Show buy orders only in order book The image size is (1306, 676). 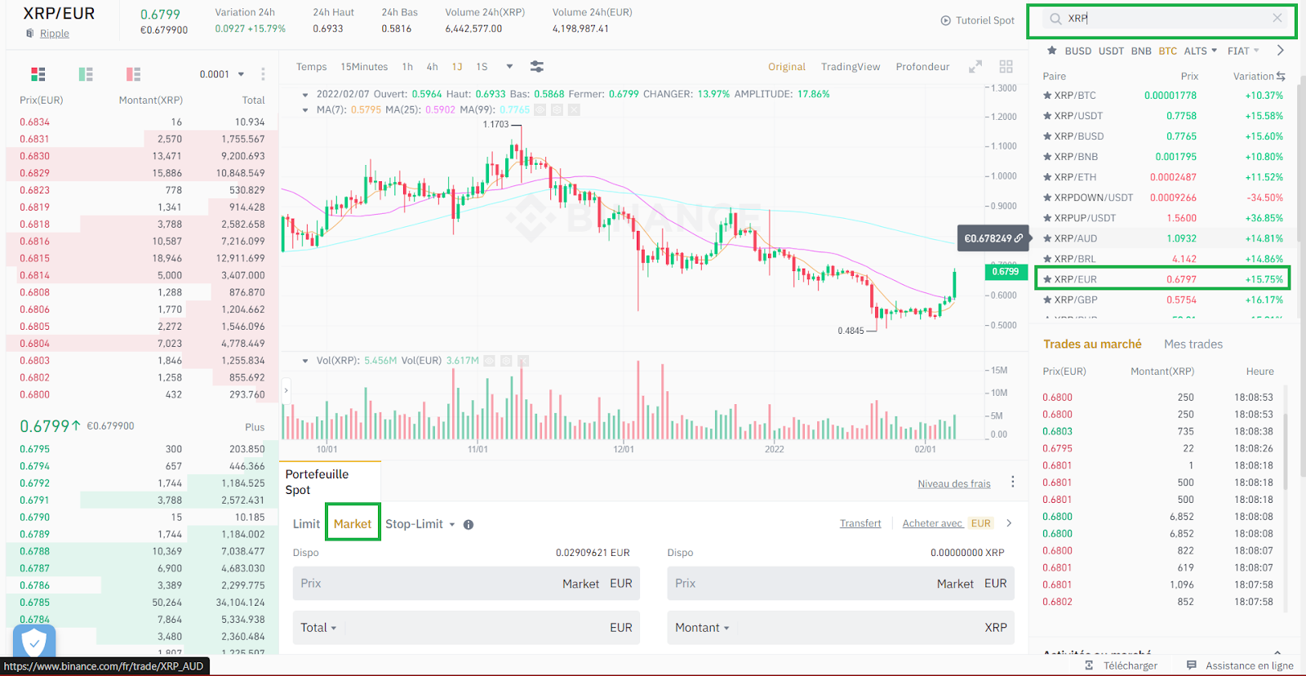[x=86, y=74]
